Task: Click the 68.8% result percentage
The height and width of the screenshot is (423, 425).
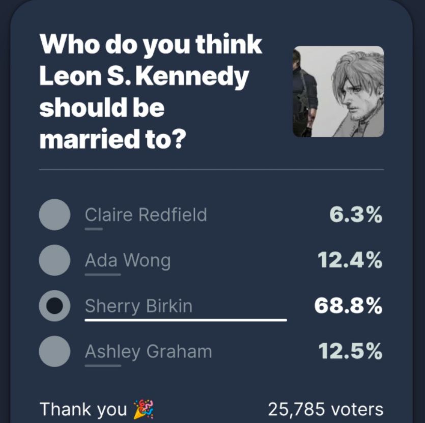Action: (x=348, y=306)
